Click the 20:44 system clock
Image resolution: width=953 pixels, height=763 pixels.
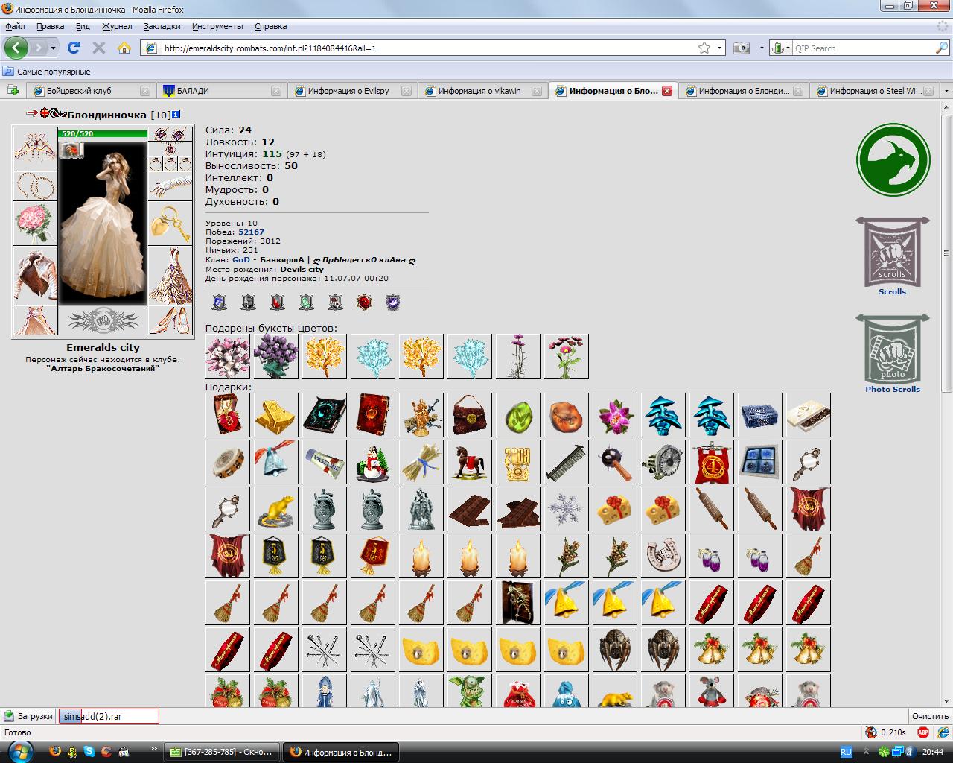point(932,752)
